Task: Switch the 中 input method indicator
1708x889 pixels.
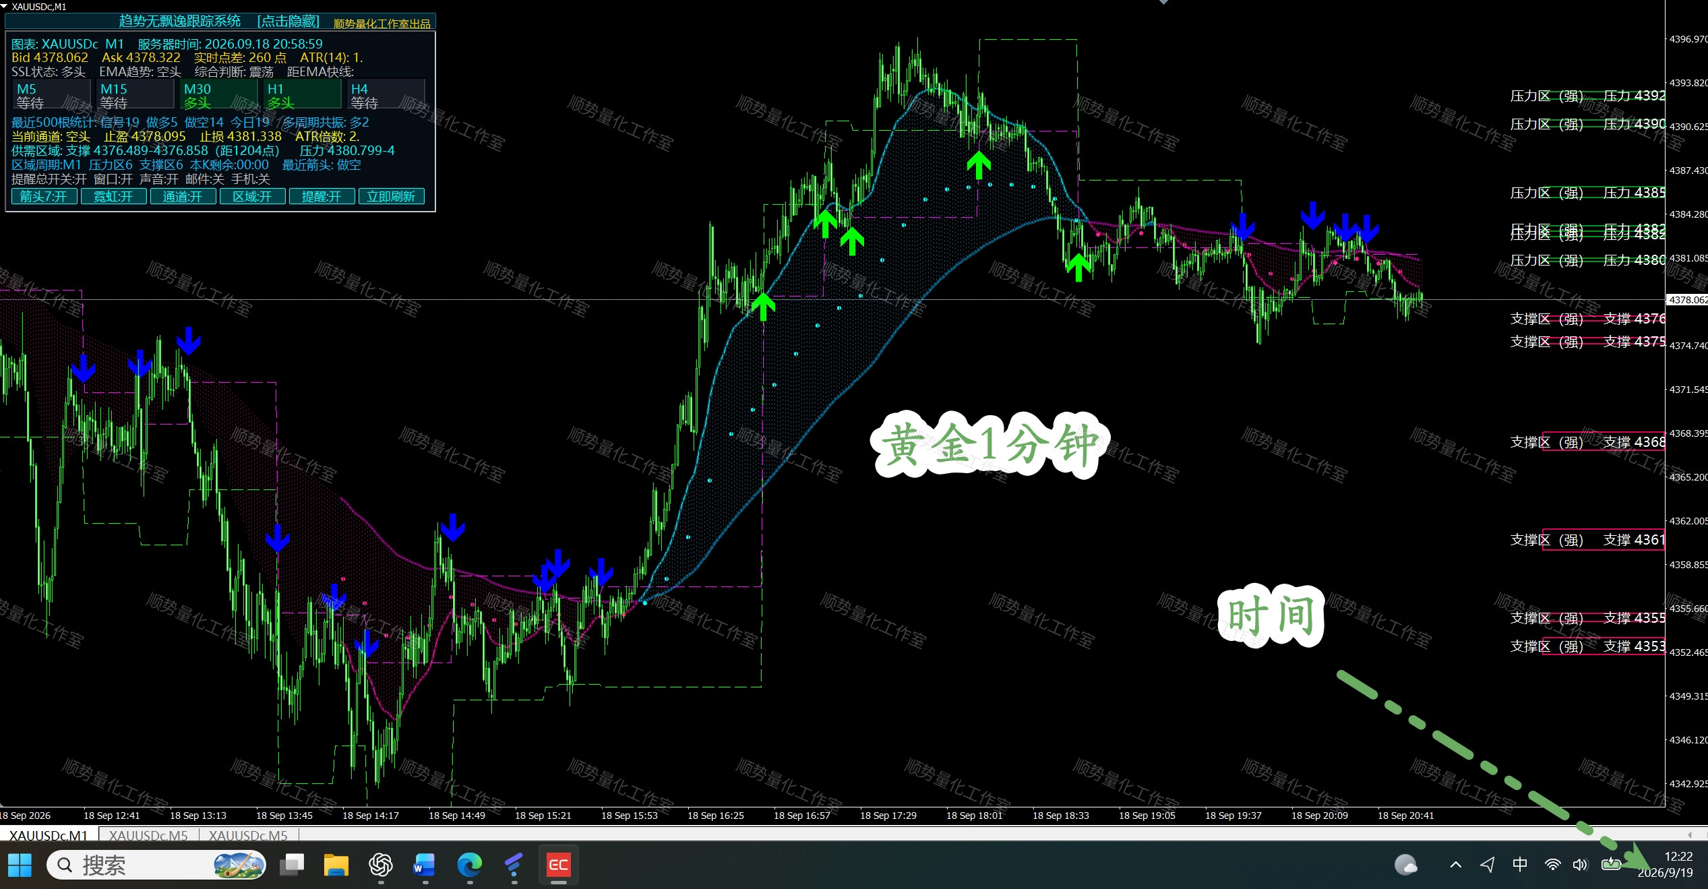Action: [x=1520, y=865]
